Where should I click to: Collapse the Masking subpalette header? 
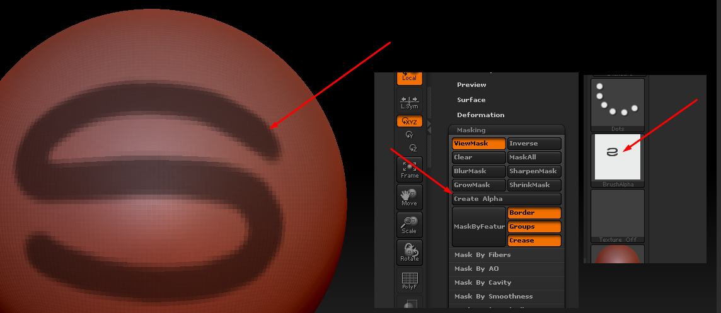point(506,130)
